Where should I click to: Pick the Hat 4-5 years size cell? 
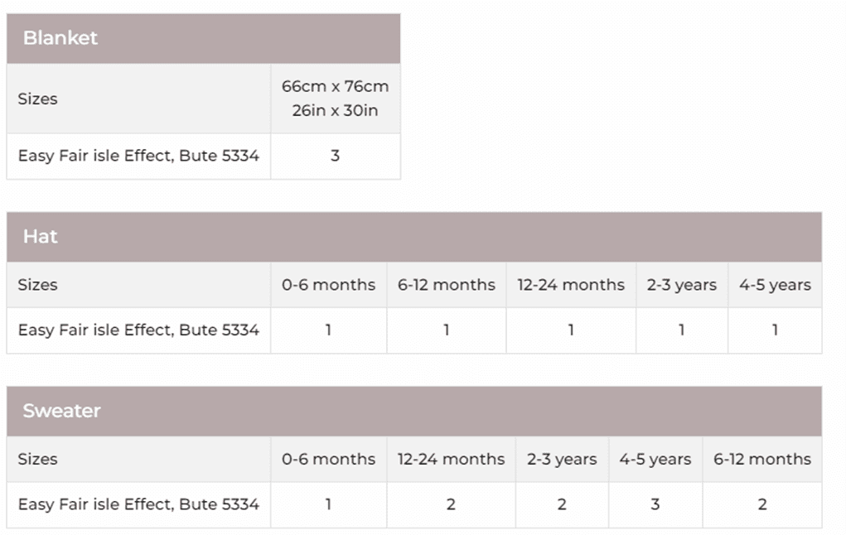coord(775,285)
